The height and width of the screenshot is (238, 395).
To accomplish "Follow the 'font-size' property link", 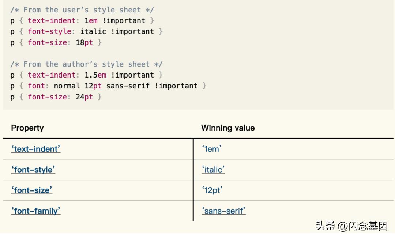I will click(x=32, y=190).
